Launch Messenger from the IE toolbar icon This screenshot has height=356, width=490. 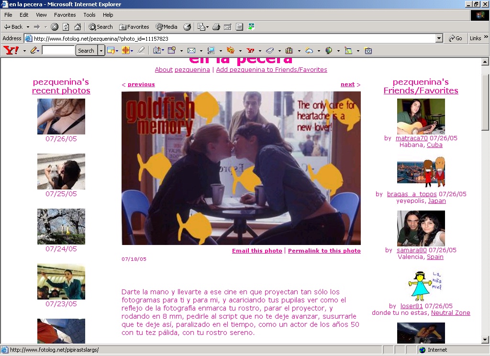coord(251,27)
